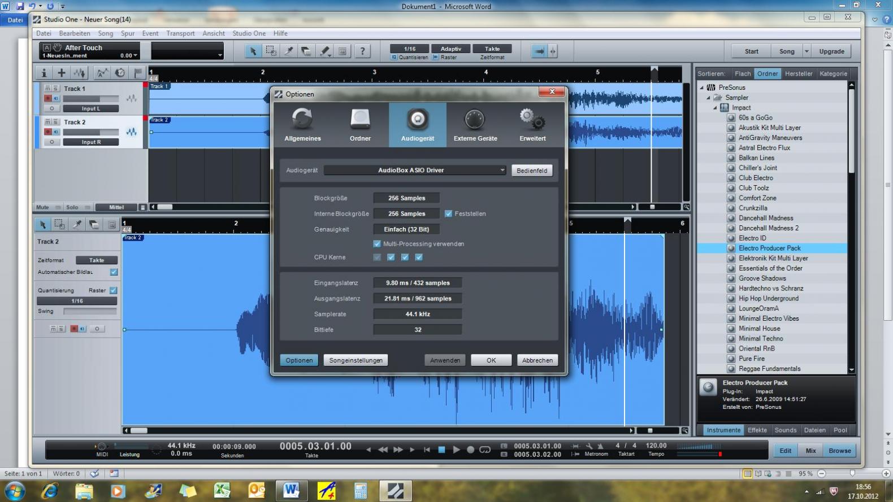This screenshot has width=893, height=502.
Task: Select the split tool in main toolbar
Action: pyautogui.click(x=289, y=51)
